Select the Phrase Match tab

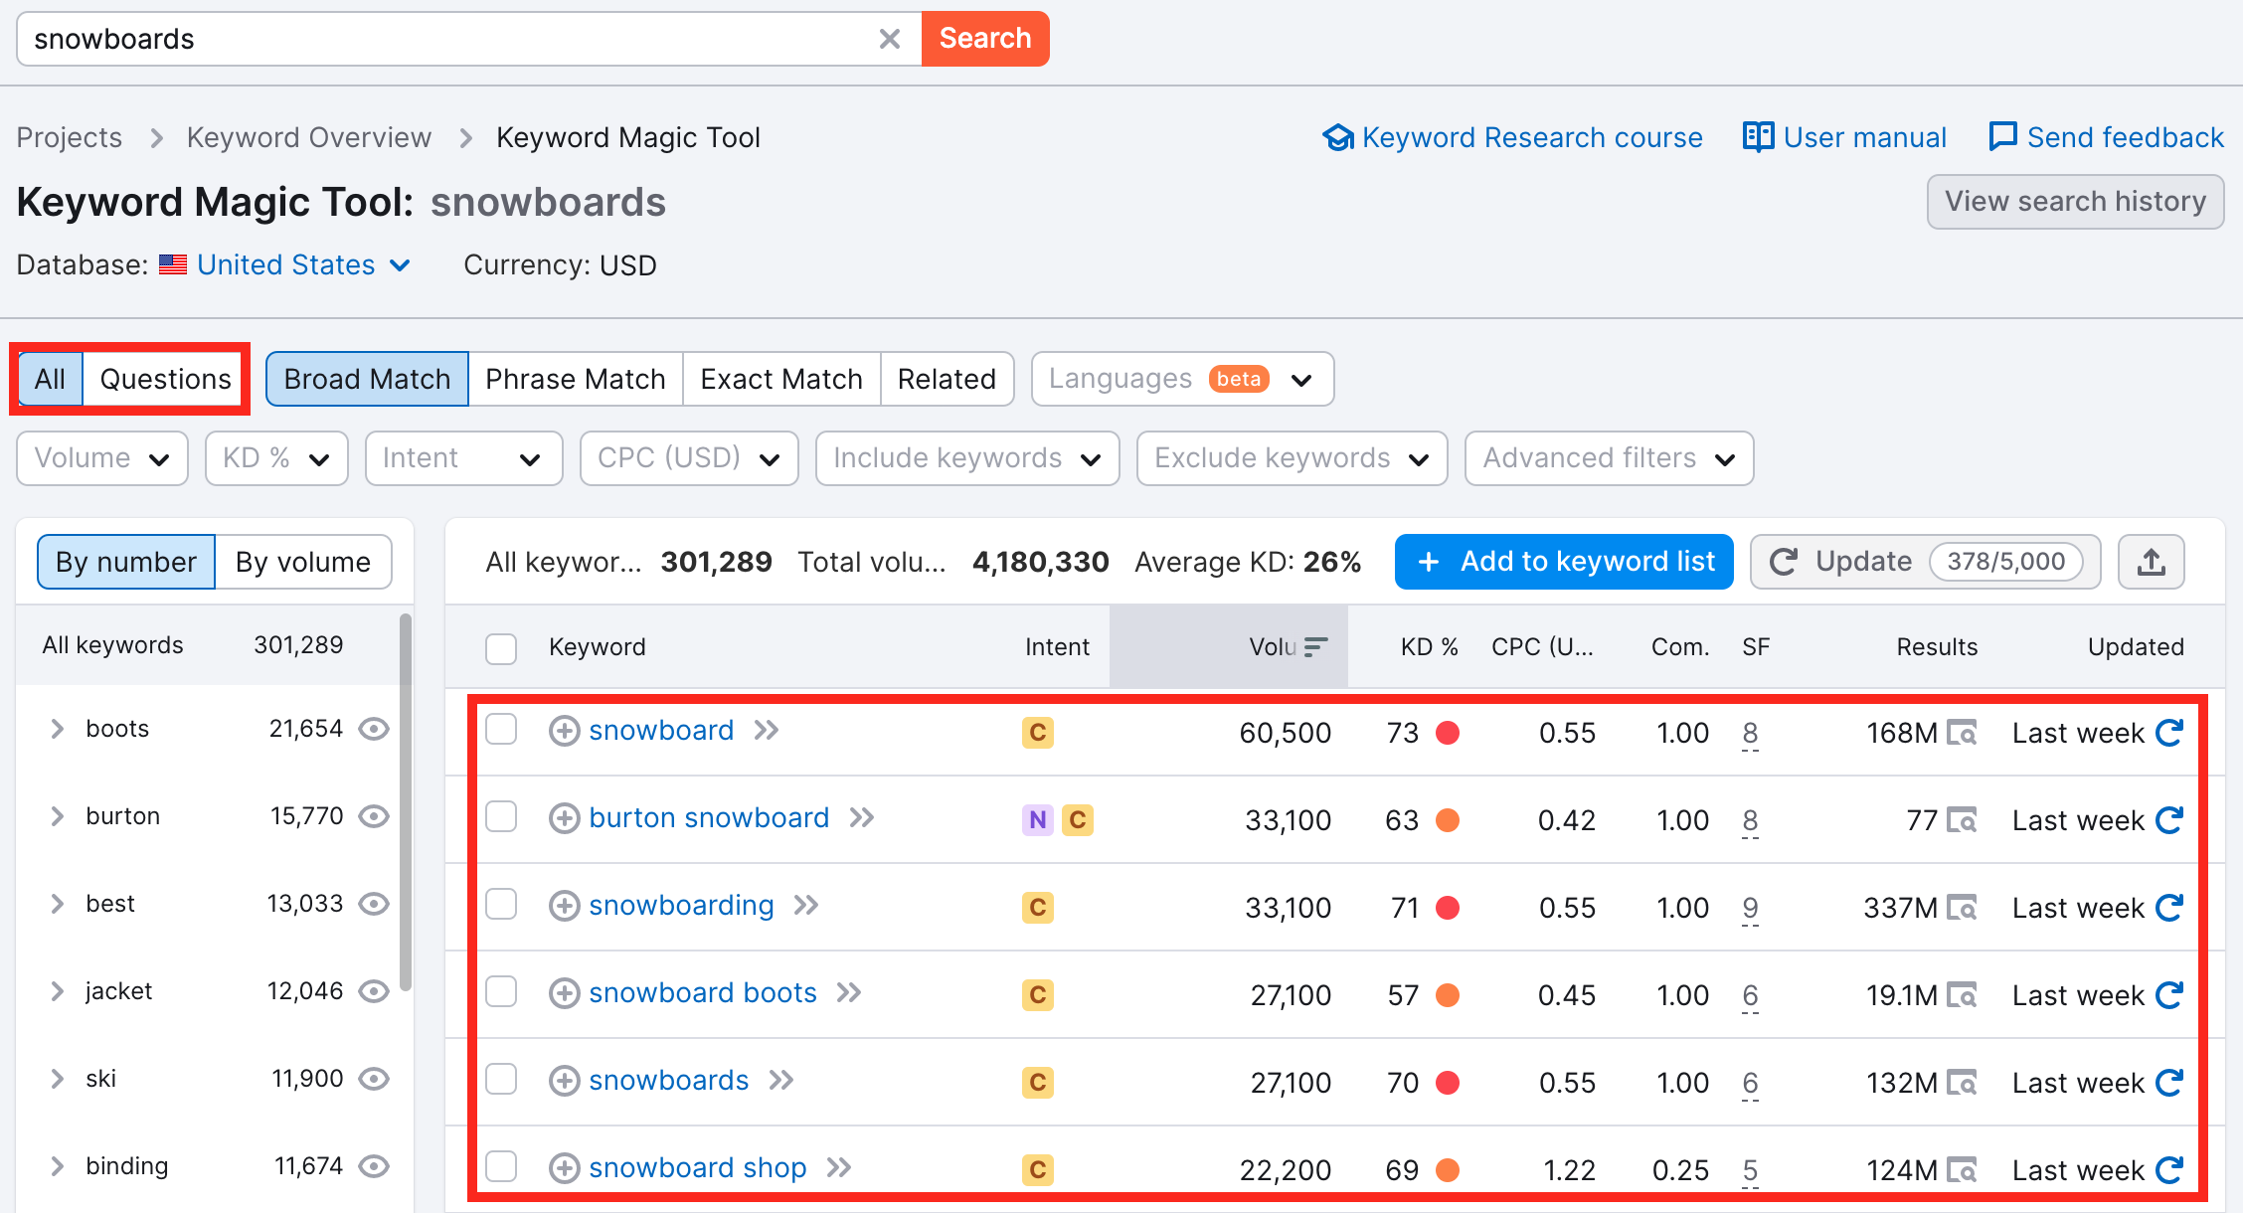click(576, 379)
